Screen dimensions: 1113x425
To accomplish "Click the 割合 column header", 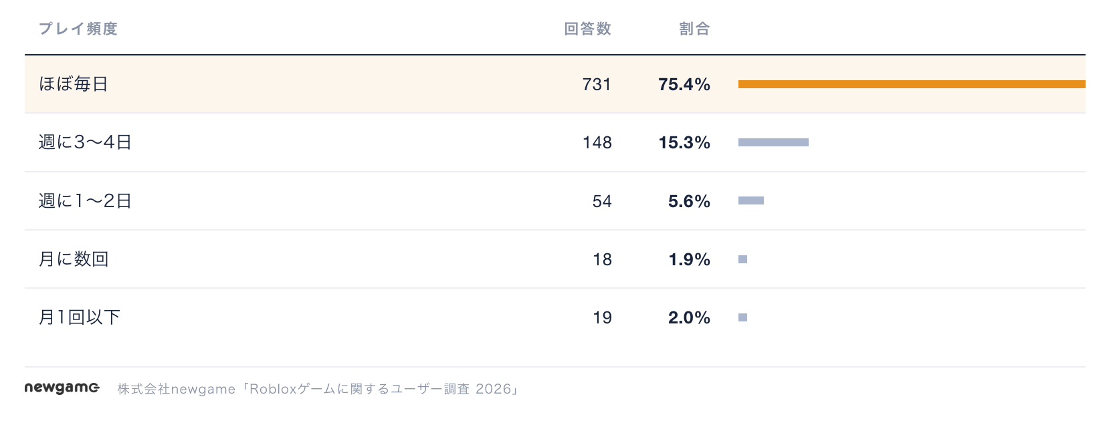I will click(694, 29).
